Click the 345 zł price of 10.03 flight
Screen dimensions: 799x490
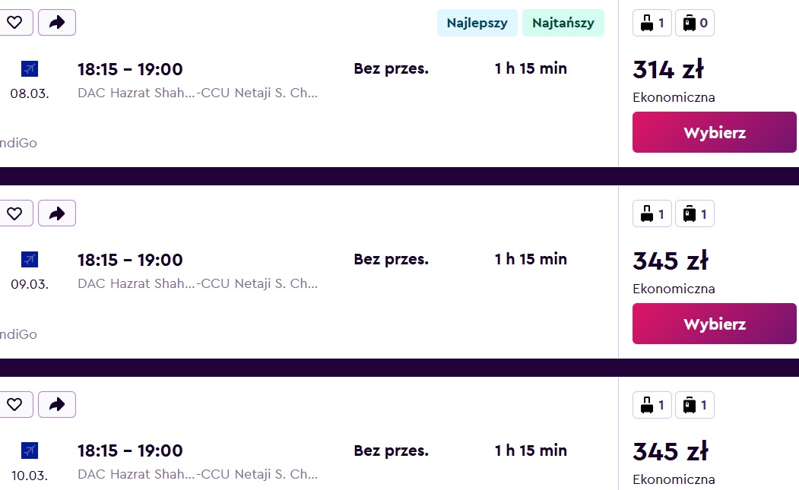tap(671, 451)
